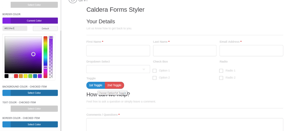This screenshot has height=131, width=286.
Task: Choose the red palette swatch
Action: 16,76
